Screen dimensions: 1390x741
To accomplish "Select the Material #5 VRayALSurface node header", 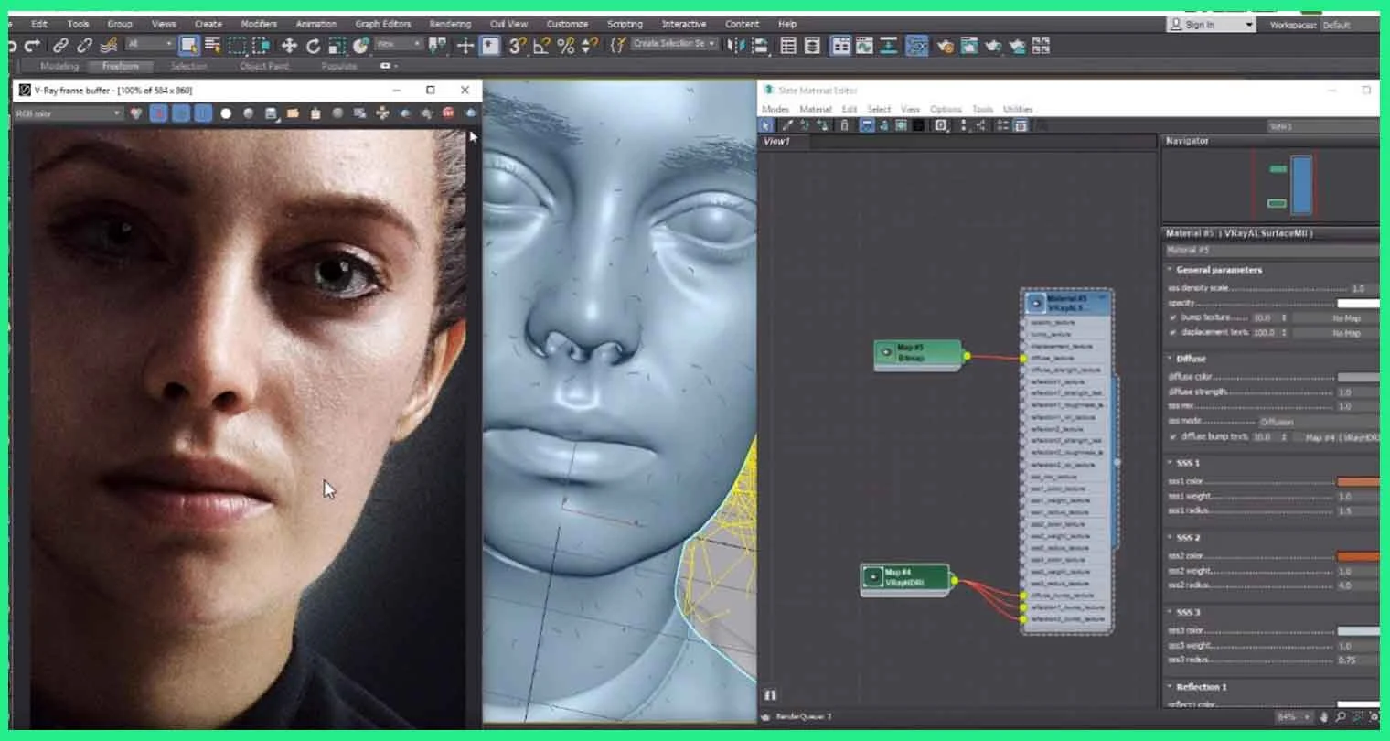I will click(1067, 303).
